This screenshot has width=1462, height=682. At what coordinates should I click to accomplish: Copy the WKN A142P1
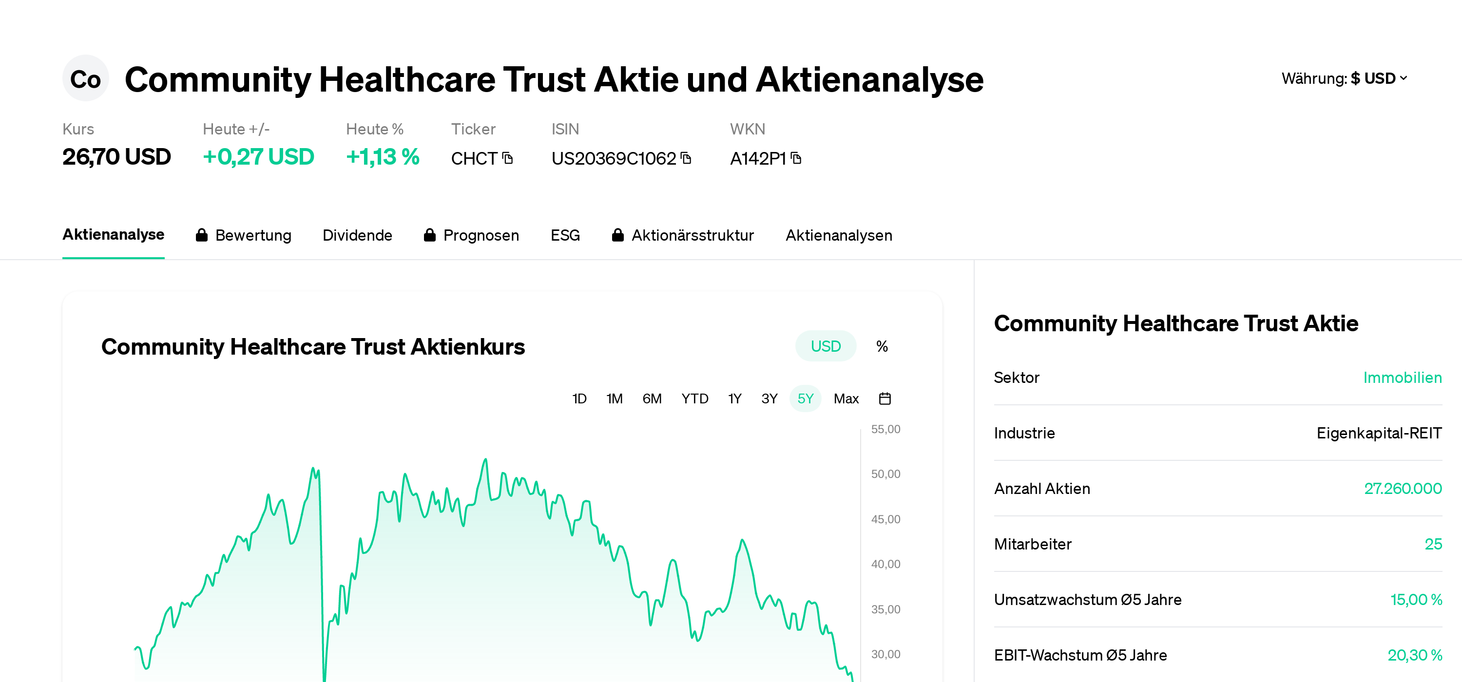click(797, 159)
